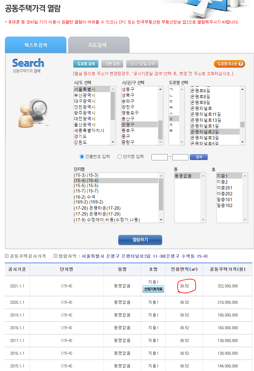This screenshot has width=254, height=371.
Task: Pick consonant ㅌ in 도로명 선택 index
Action: (174, 131)
